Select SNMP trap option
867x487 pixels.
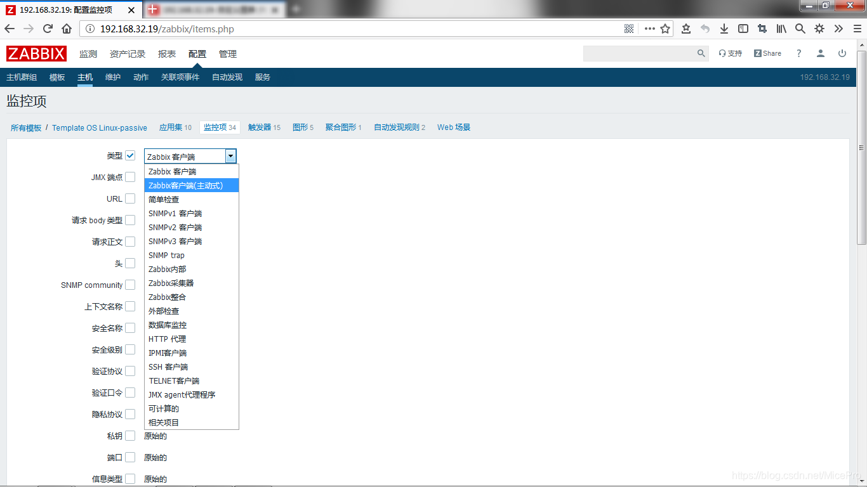tap(192, 256)
